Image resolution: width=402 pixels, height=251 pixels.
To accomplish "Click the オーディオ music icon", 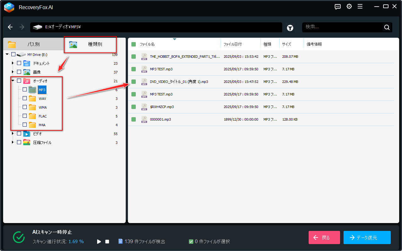I will (27, 81).
